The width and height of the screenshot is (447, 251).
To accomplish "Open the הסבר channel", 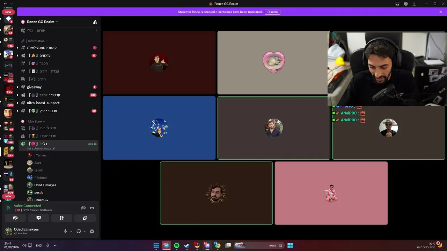I will (58, 63).
